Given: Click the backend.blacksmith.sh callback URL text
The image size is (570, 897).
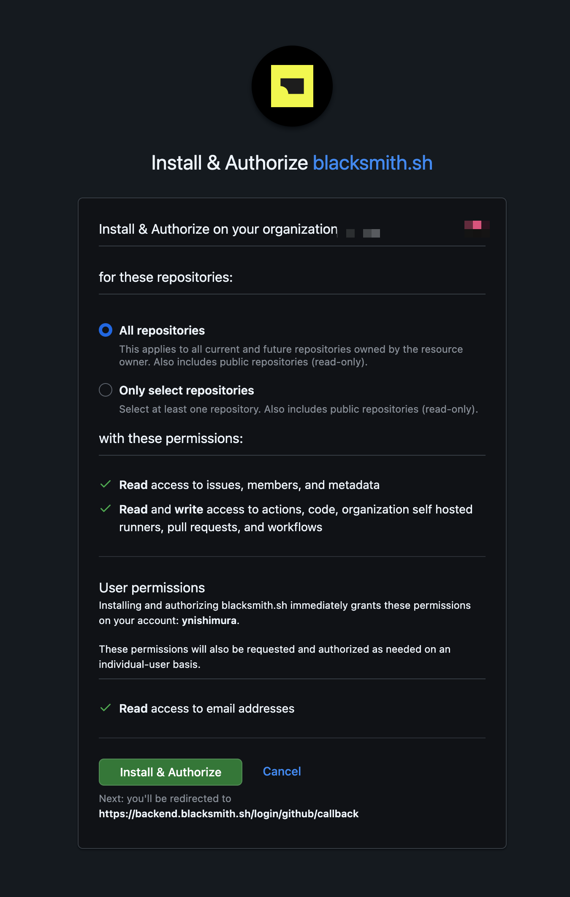Looking at the screenshot, I should tap(228, 814).
